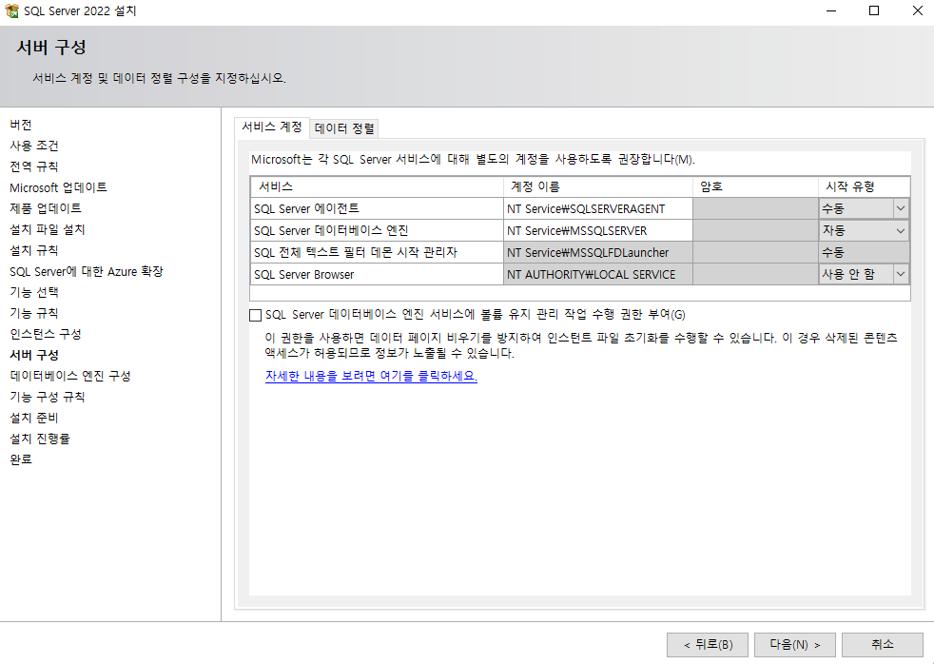
Task: Click 설치 규칙 step in the sidebar
Action: tap(34, 250)
